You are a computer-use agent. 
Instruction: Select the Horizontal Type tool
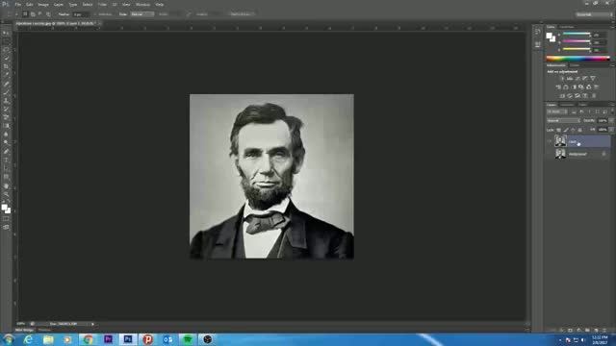click(6, 160)
